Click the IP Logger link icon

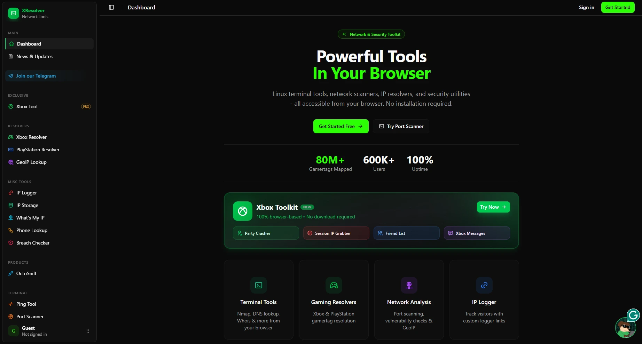click(x=484, y=285)
